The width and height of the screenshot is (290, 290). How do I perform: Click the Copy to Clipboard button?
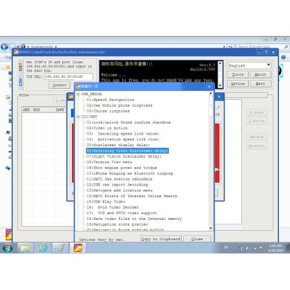click(x=161, y=239)
